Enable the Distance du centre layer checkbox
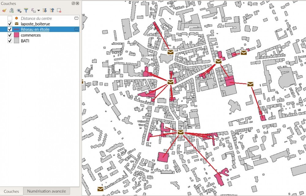The height and width of the screenshot is (196, 306). pyautogui.click(x=10, y=19)
